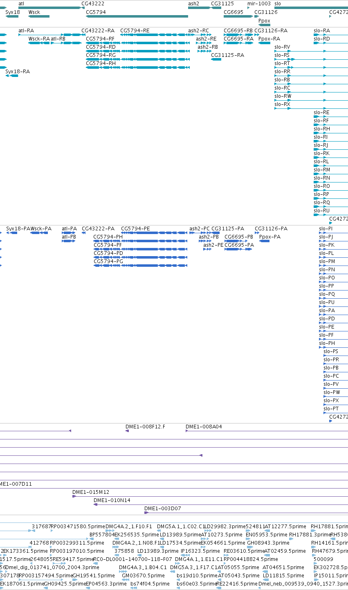The height and width of the screenshot is (590, 348).
Task: Click protein CG6695-PB
Action: point(239,237)
